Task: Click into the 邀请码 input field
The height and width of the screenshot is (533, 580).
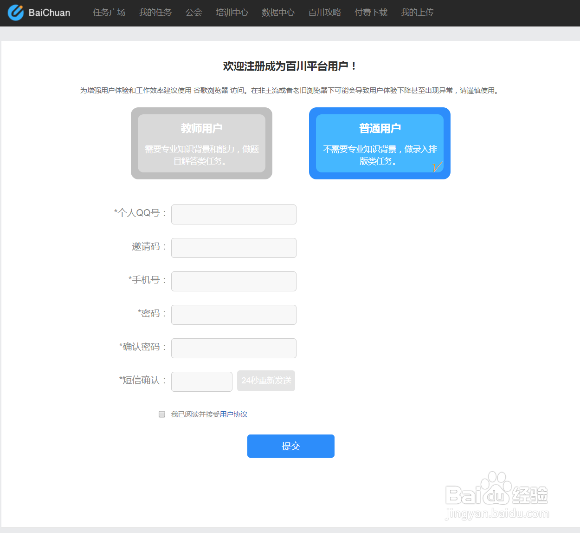Action: click(234, 248)
